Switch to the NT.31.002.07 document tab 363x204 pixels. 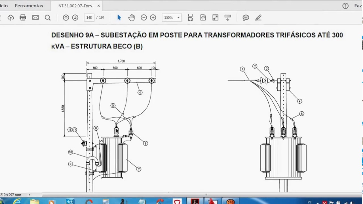coord(76,6)
